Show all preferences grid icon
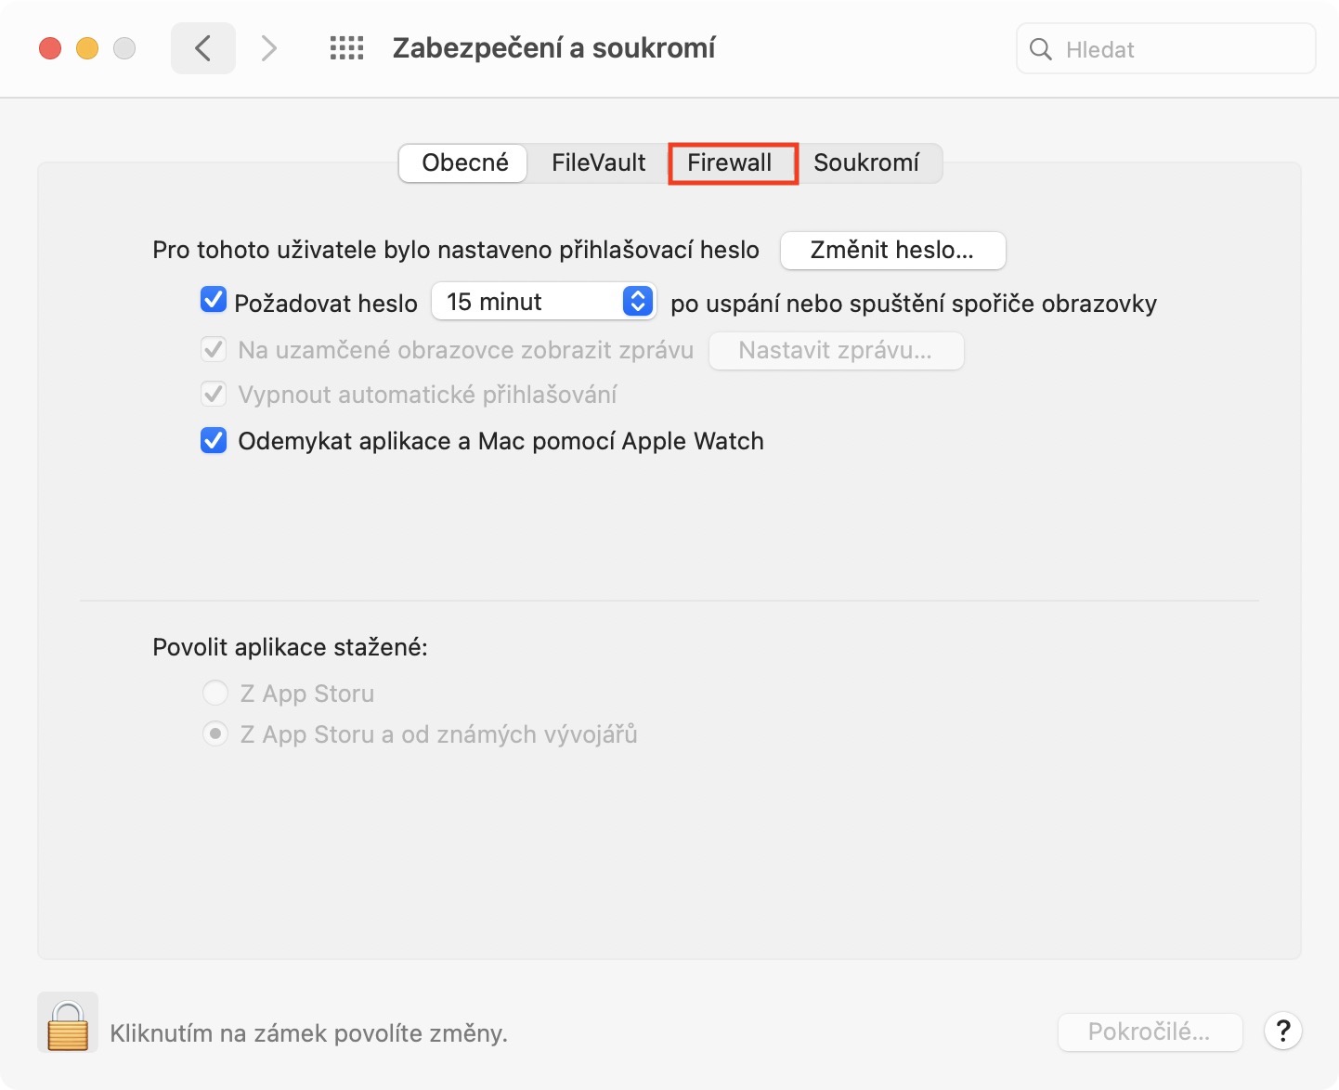 pos(347,48)
